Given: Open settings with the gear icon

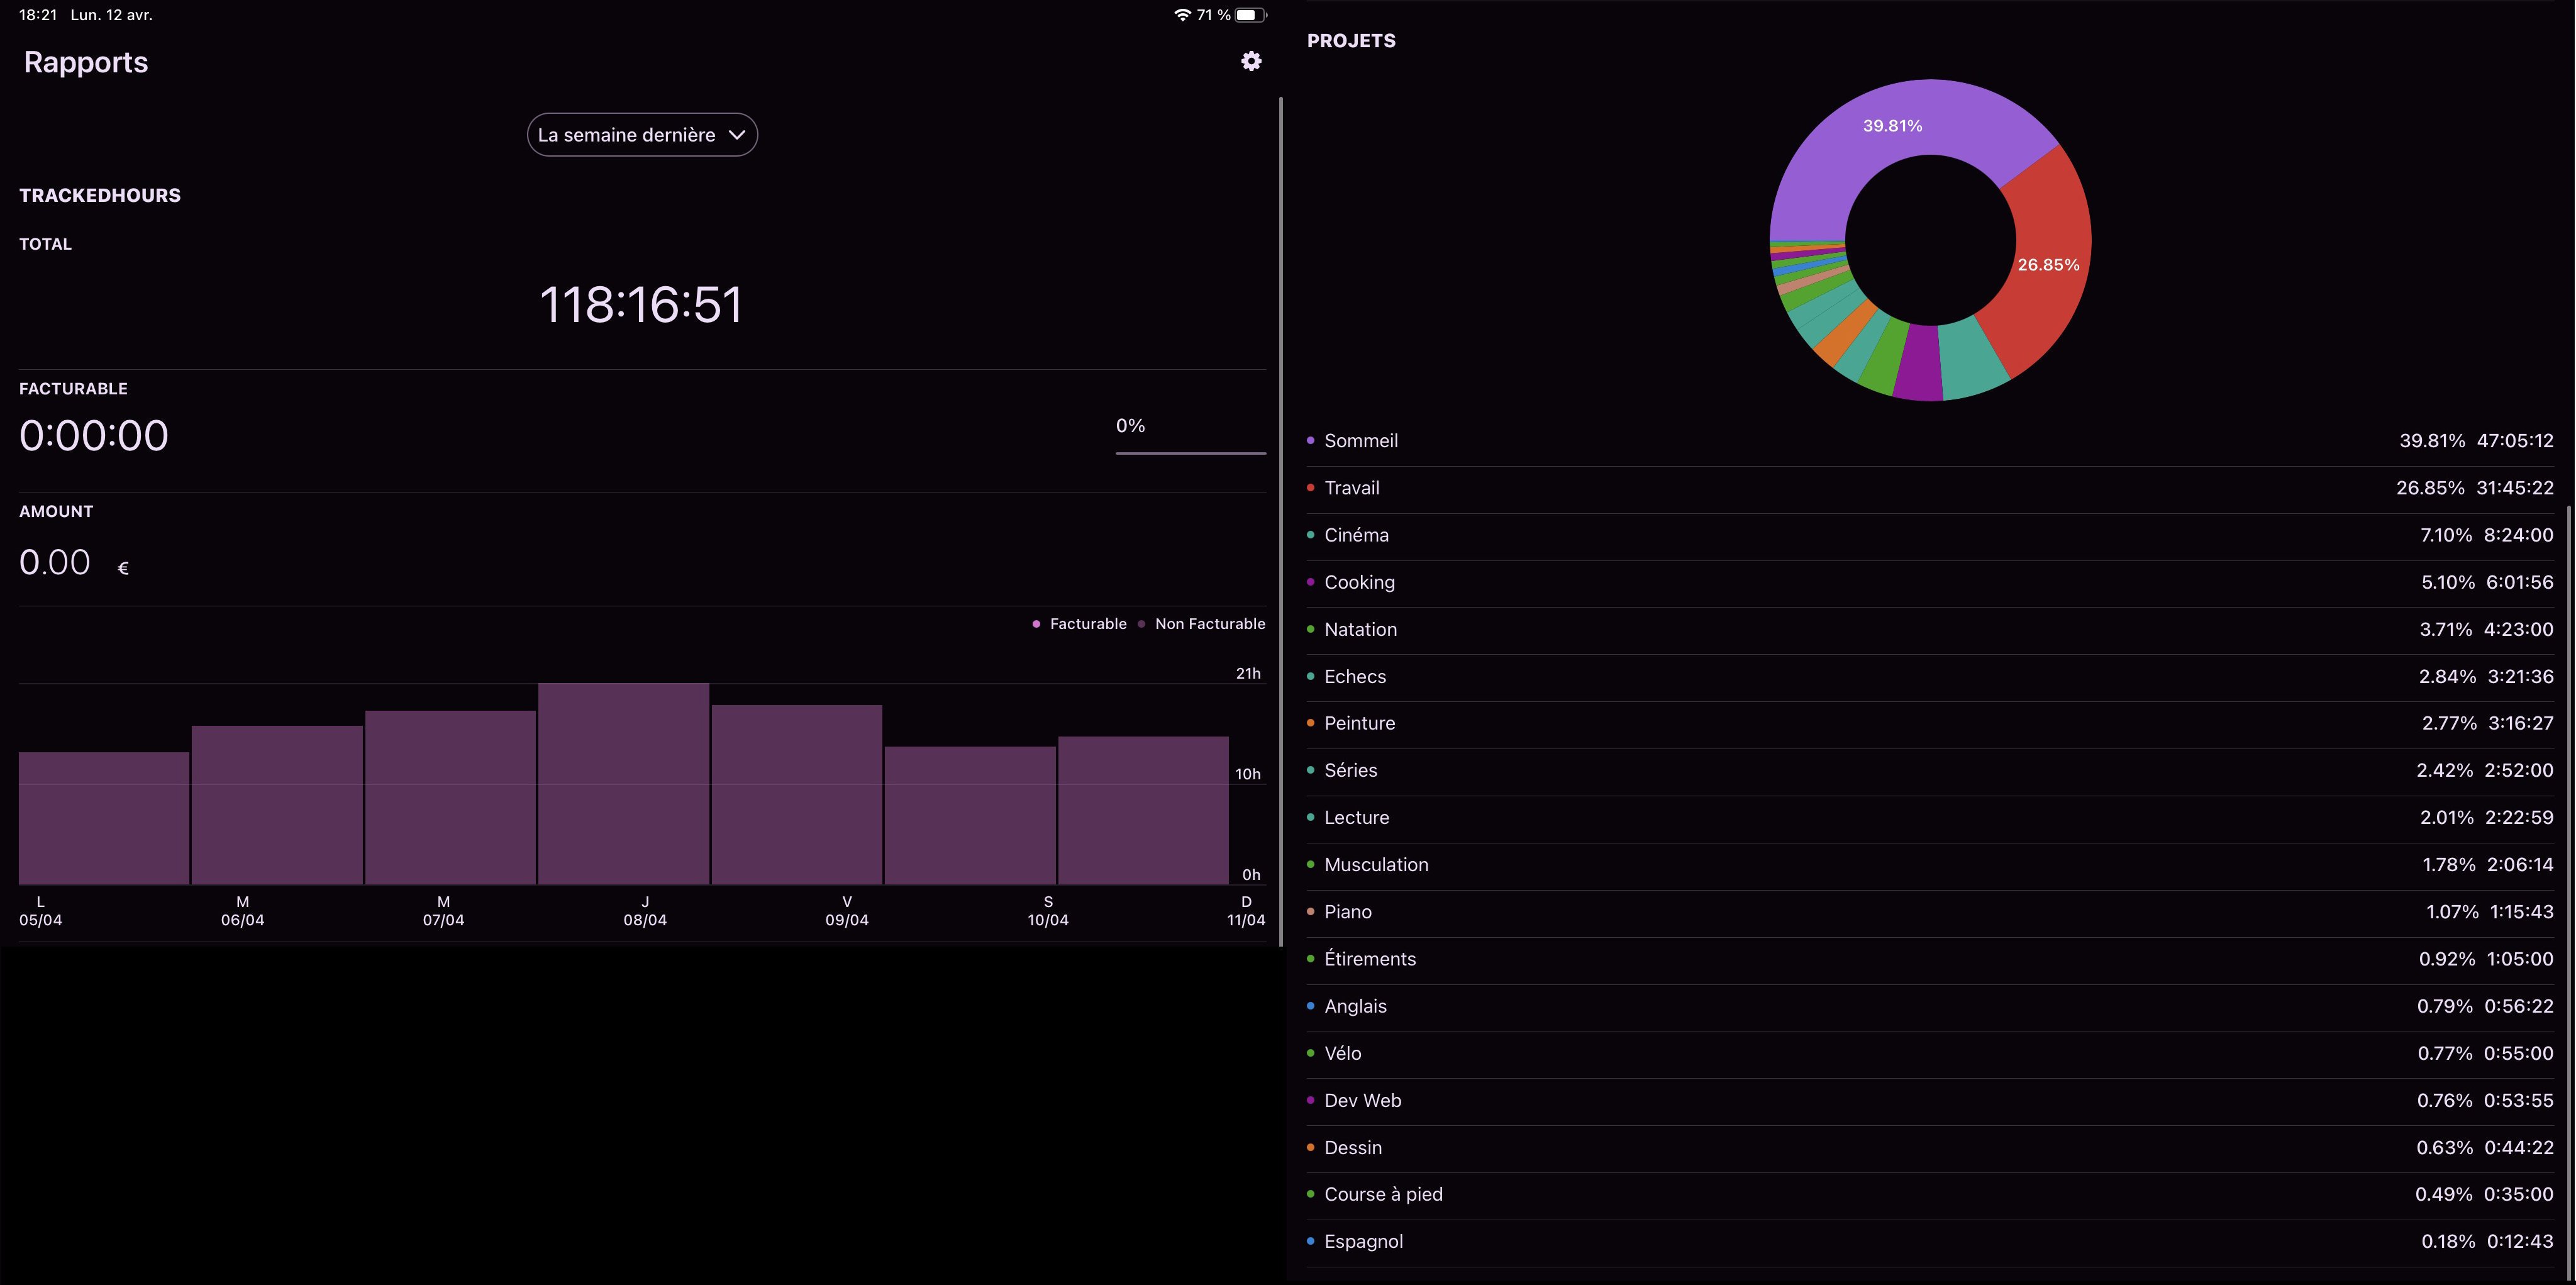Looking at the screenshot, I should click(1251, 62).
